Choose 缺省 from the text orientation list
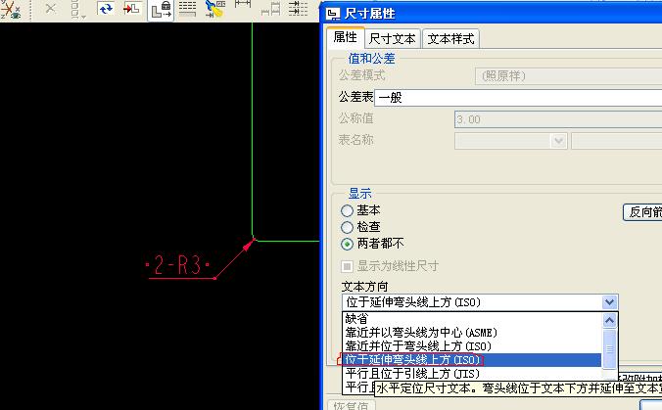662x410 pixels. pyautogui.click(x=472, y=319)
